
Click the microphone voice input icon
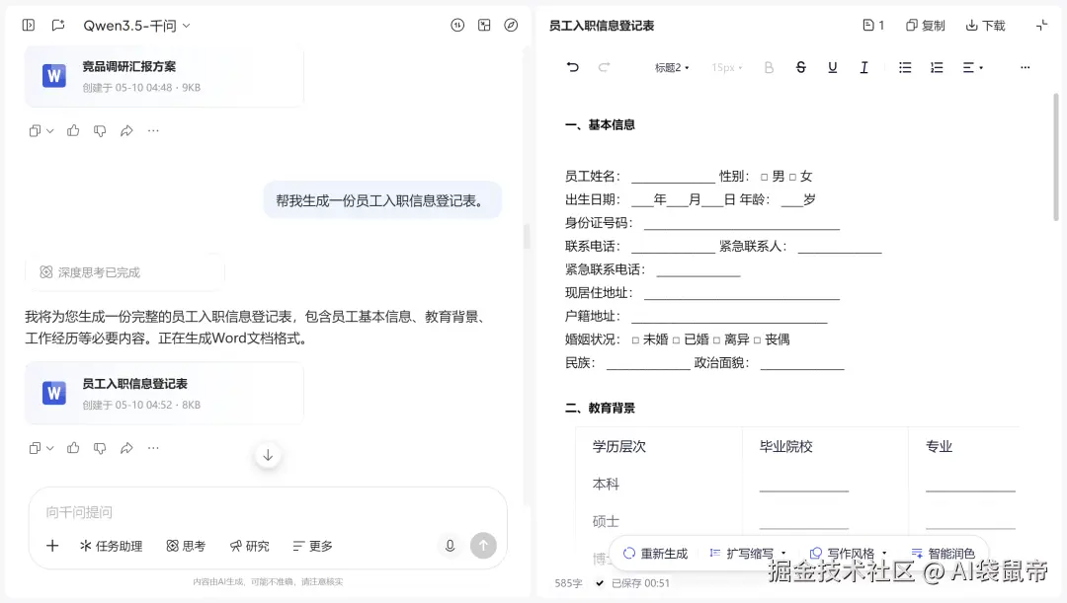pyautogui.click(x=450, y=545)
